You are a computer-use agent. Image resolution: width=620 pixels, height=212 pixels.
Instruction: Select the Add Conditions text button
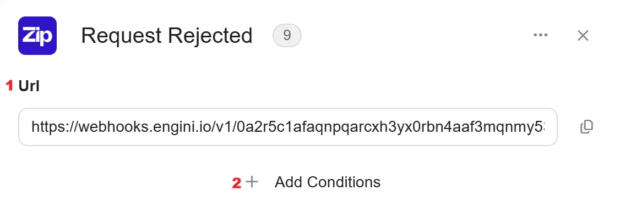click(x=328, y=182)
